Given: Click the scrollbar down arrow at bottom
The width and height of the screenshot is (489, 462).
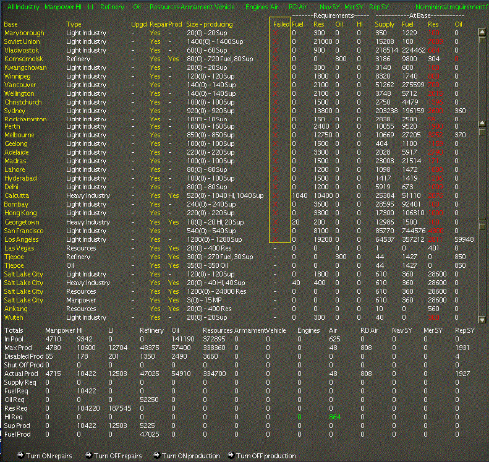Looking at the screenshot, I should tap(482, 319).
